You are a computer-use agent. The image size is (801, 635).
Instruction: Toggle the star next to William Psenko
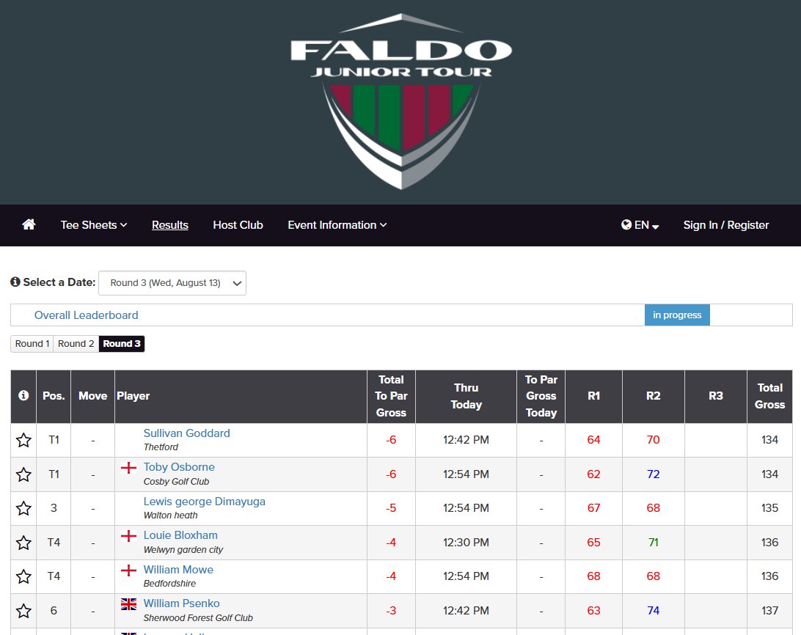point(23,610)
